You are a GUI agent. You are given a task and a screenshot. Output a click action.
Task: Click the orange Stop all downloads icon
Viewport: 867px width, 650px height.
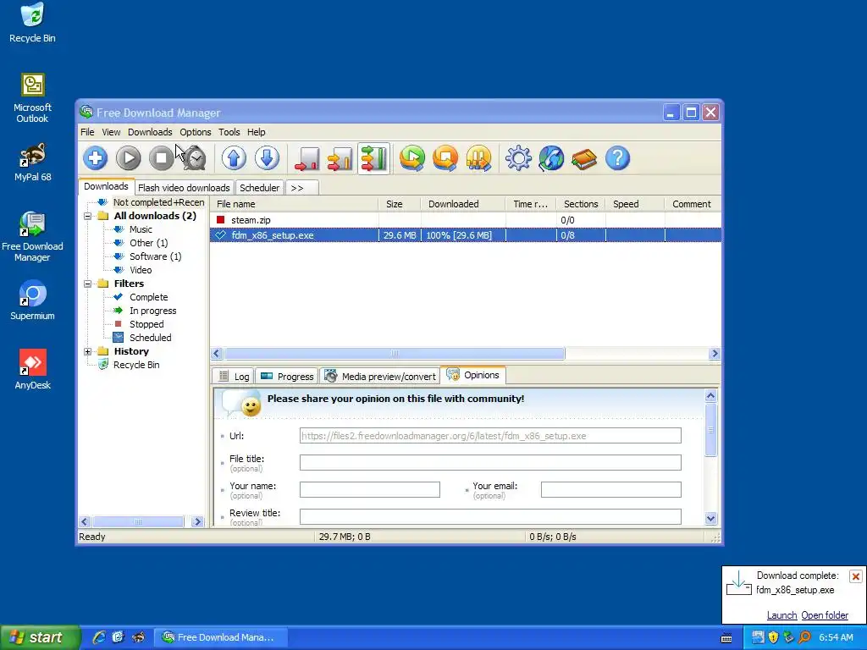click(x=445, y=158)
